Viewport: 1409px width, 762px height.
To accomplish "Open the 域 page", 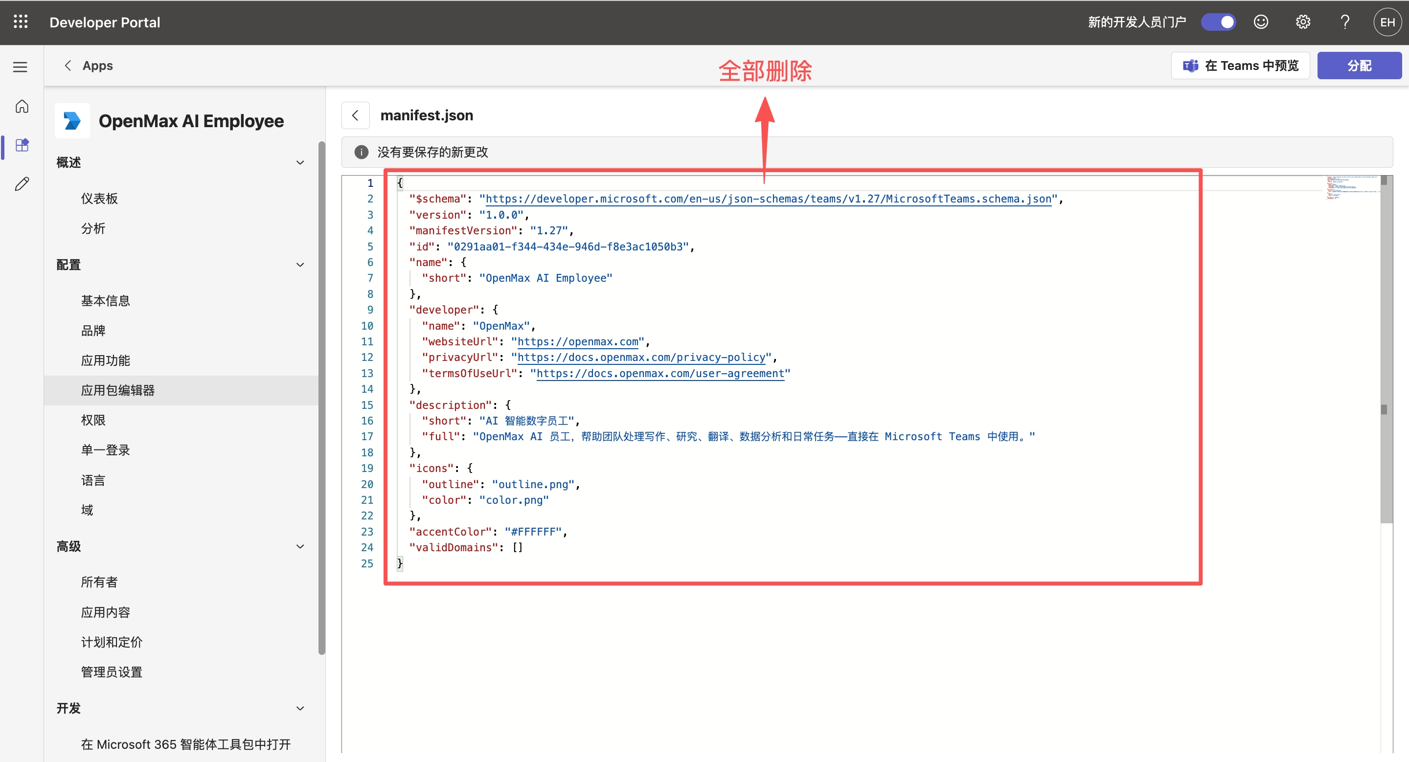I will pyautogui.click(x=87, y=510).
